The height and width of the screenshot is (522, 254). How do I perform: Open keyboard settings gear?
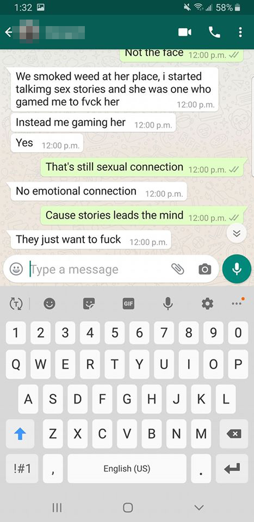click(x=207, y=303)
